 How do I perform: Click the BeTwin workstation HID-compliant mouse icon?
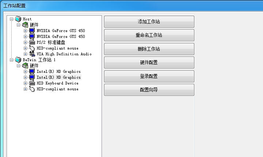tap(32, 89)
